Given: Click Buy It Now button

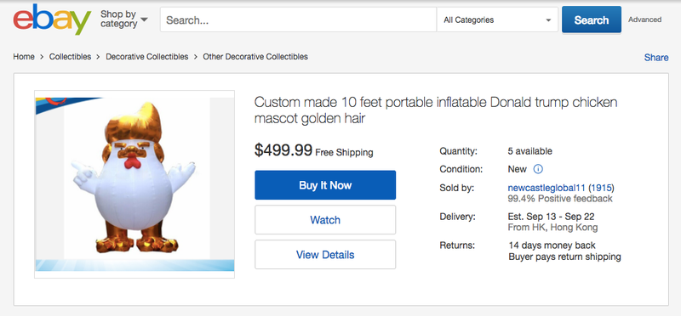Looking at the screenshot, I should click(325, 185).
